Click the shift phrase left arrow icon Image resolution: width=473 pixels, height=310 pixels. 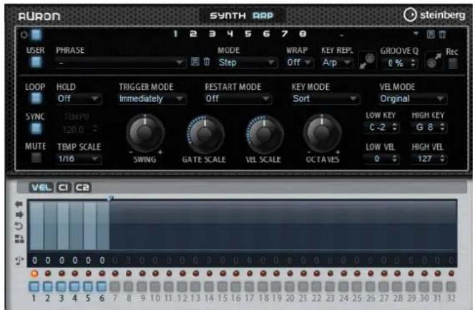(x=19, y=204)
